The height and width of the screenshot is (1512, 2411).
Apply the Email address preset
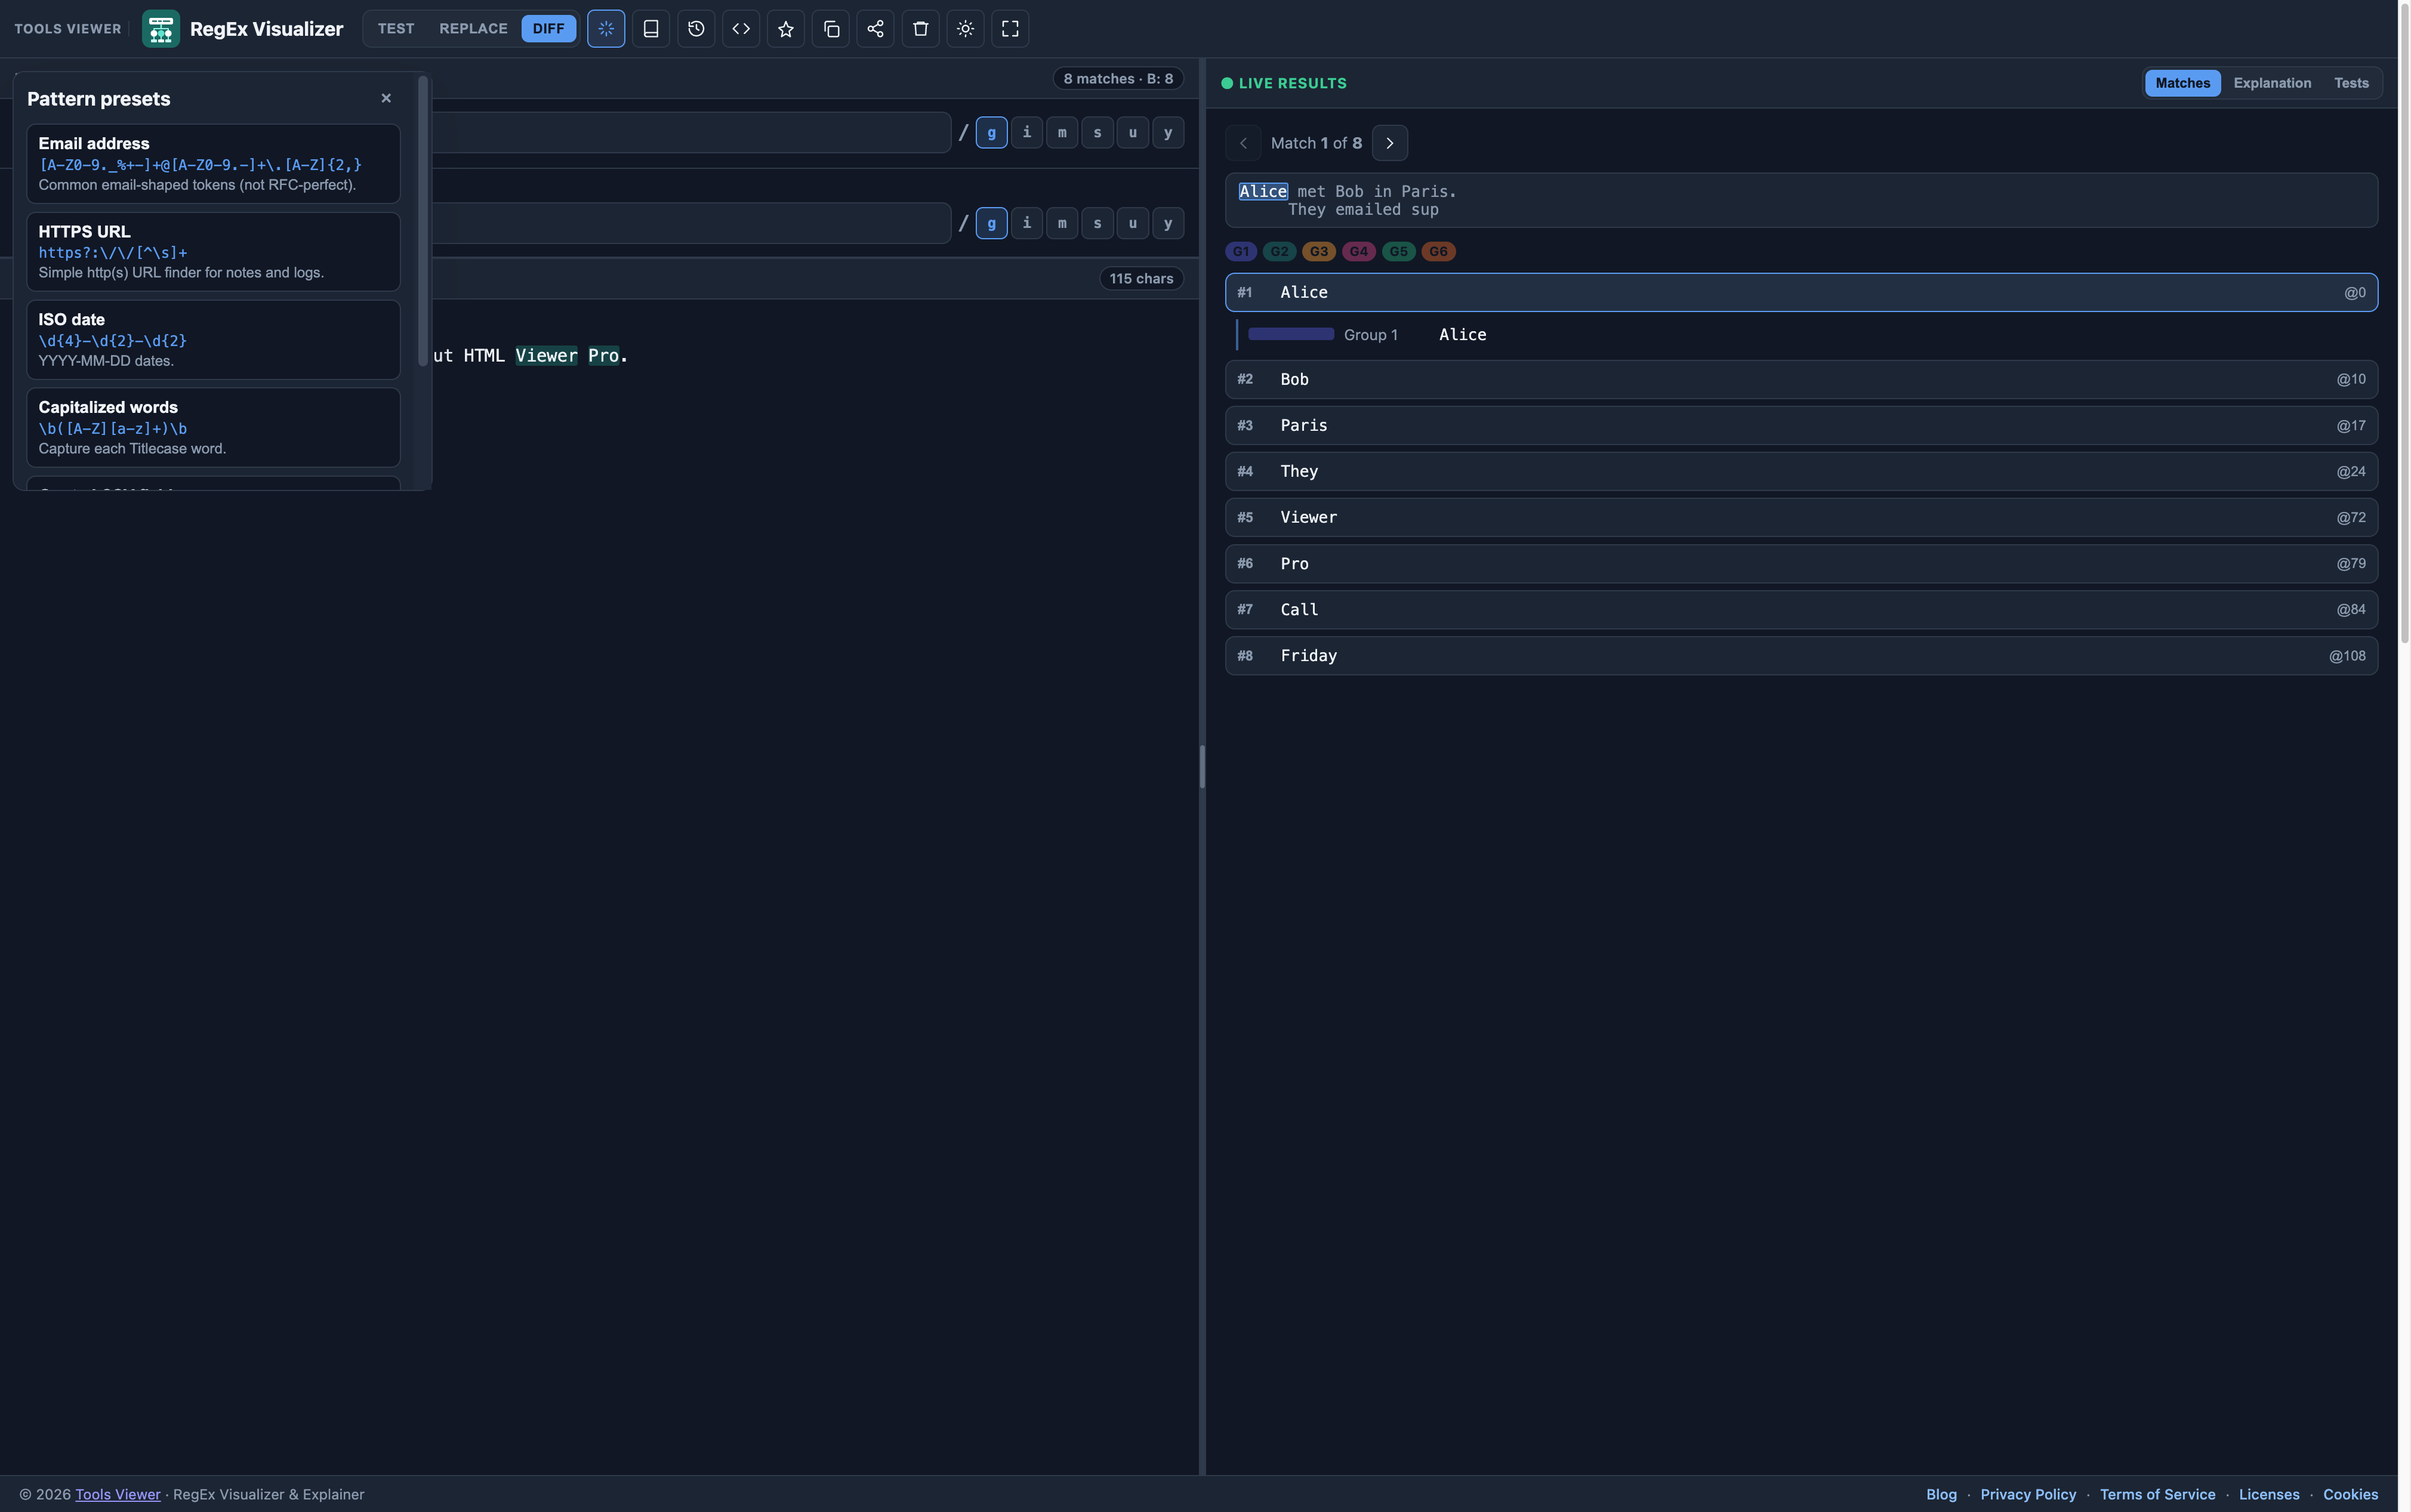tap(213, 164)
